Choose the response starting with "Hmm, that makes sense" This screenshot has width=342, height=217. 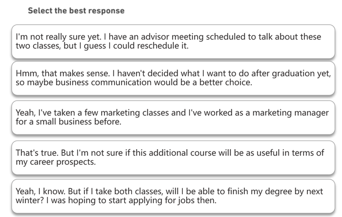[173, 78]
